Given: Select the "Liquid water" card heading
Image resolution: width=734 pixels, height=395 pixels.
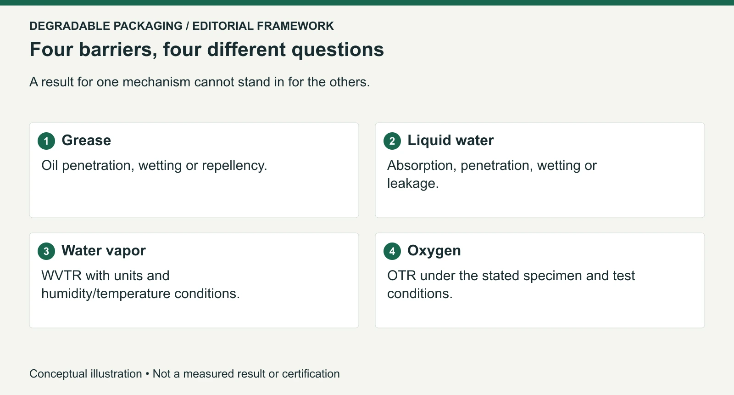Looking at the screenshot, I should click(450, 141).
